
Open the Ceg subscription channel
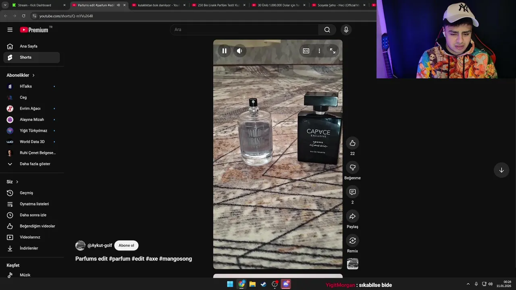pos(31,97)
